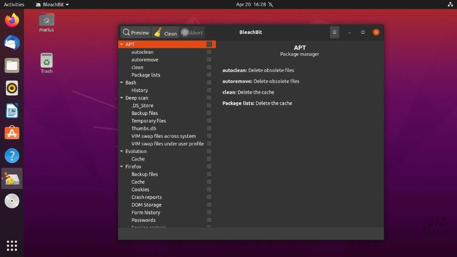Click the Clean broom button
This screenshot has height=257, width=457.
coord(165,33)
